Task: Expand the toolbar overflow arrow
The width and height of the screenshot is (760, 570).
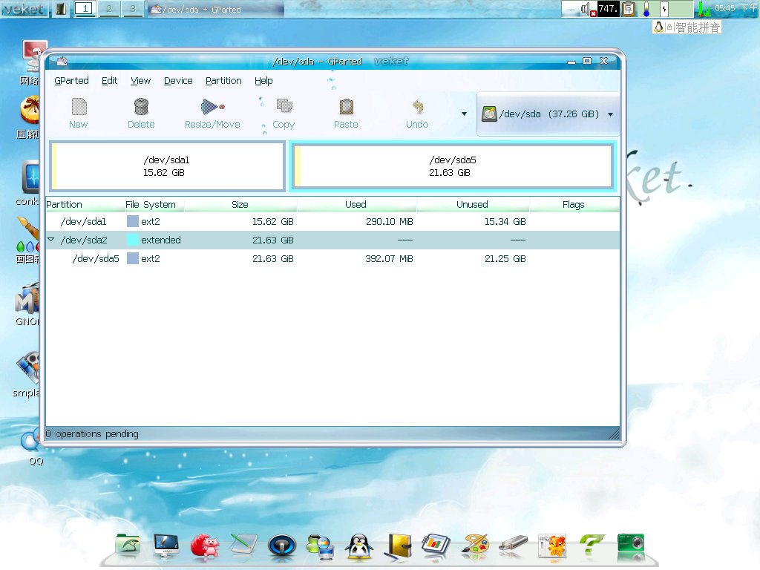Action: pyautogui.click(x=464, y=114)
